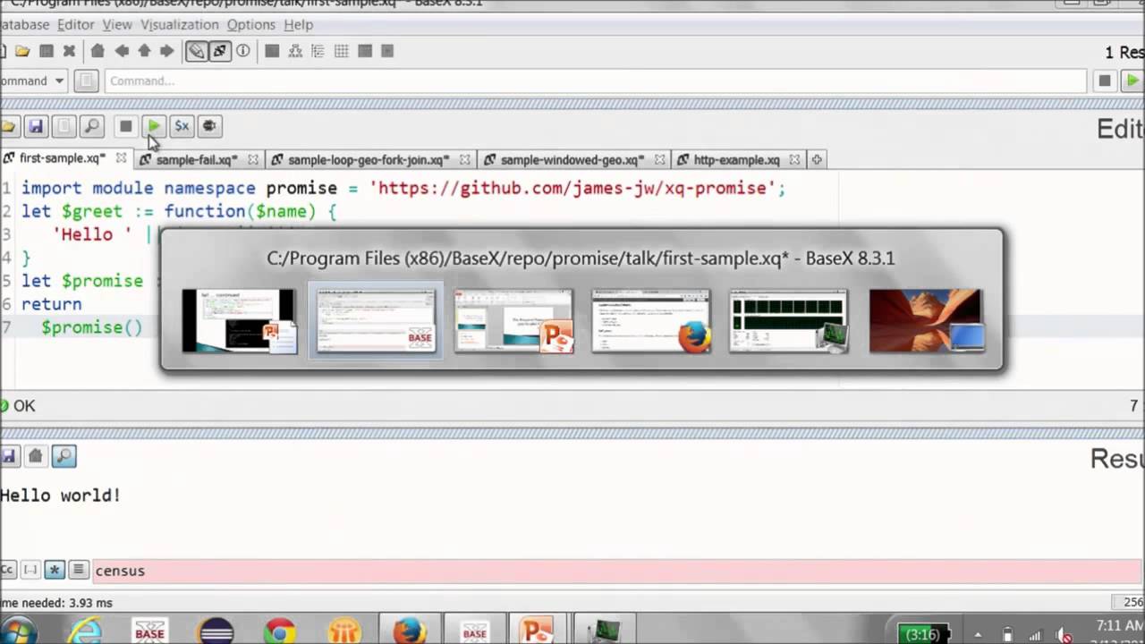Switch to sample-loop-geo-fork-join.xq tab
This screenshot has height=644, width=1145.
[x=369, y=159]
